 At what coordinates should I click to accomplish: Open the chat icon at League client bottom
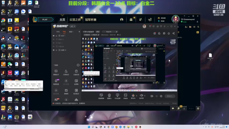173,108
